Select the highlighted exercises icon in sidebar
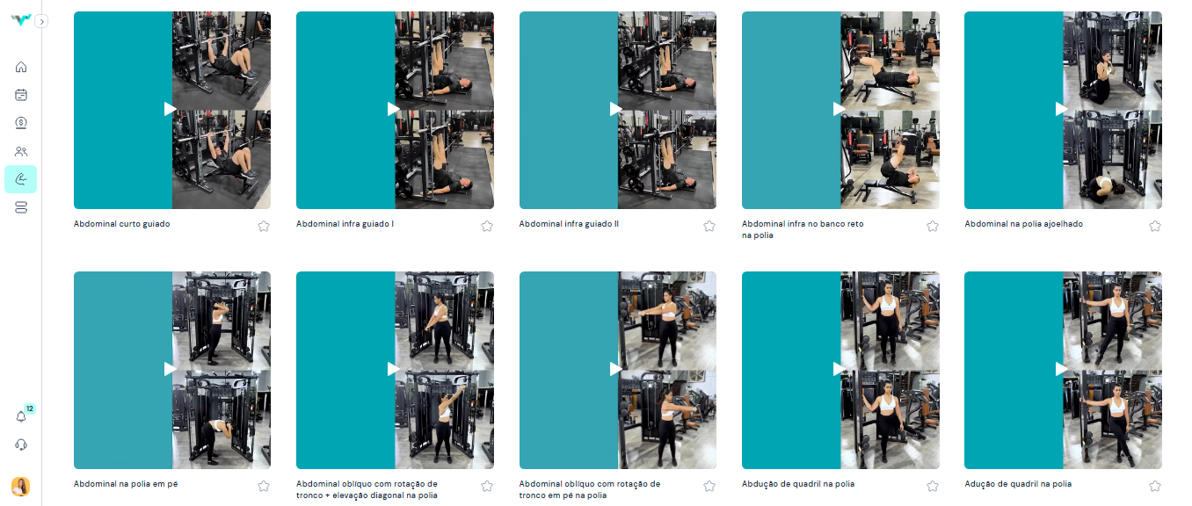1192x506 pixels. [x=21, y=179]
